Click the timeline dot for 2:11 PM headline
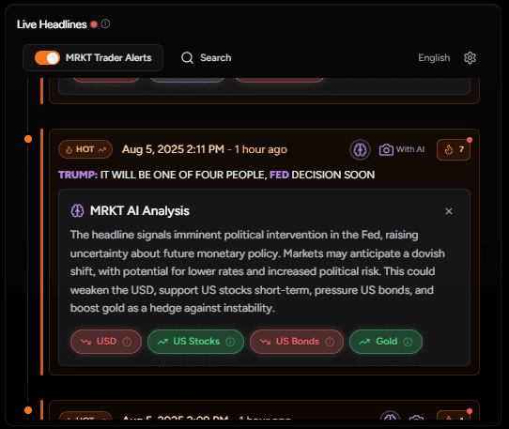 28,139
